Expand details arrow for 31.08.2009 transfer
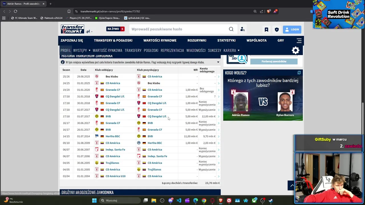365x205 pixels. (219, 143)
